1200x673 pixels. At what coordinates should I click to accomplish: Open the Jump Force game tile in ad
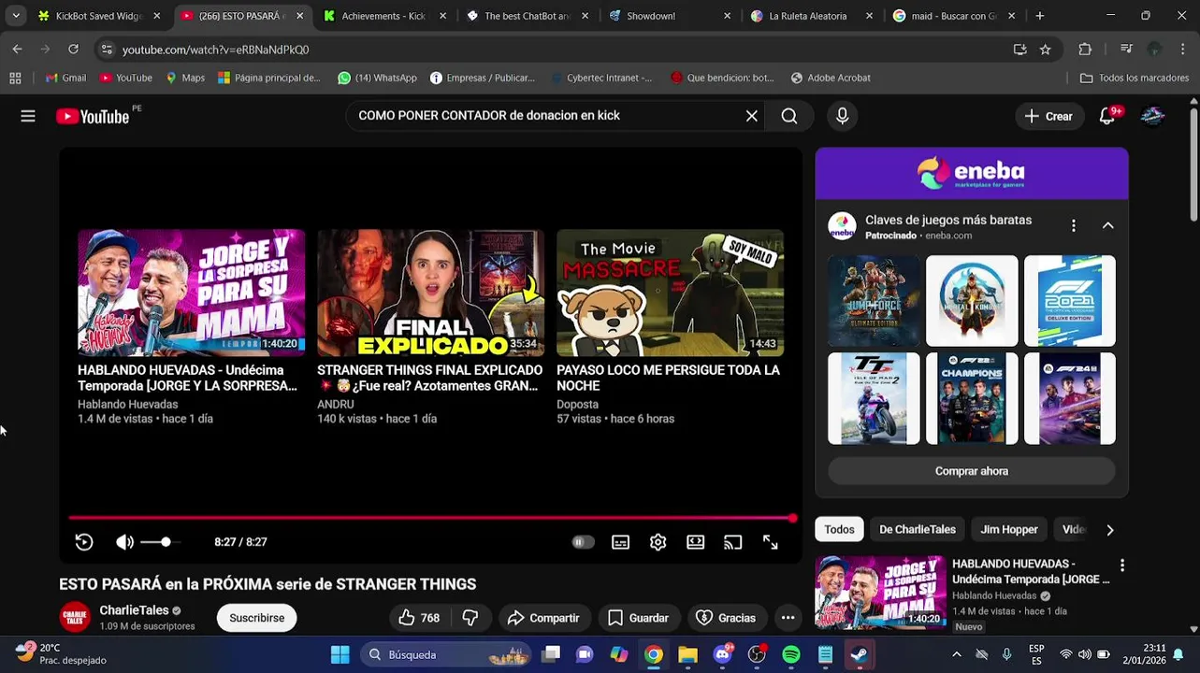tap(874, 301)
